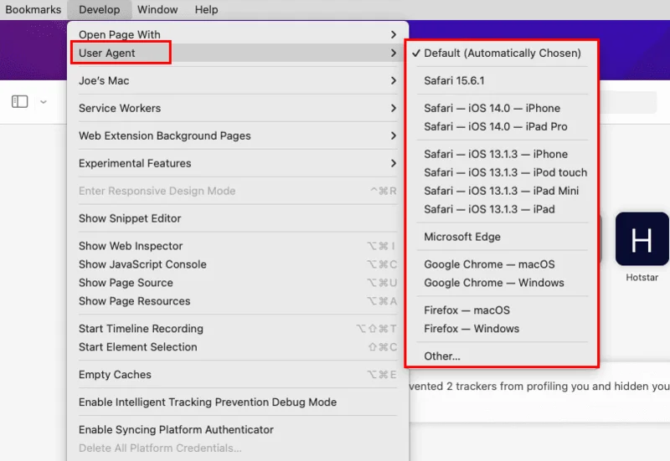Open the Bookmarks menu
The image size is (670, 461).
point(33,10)
